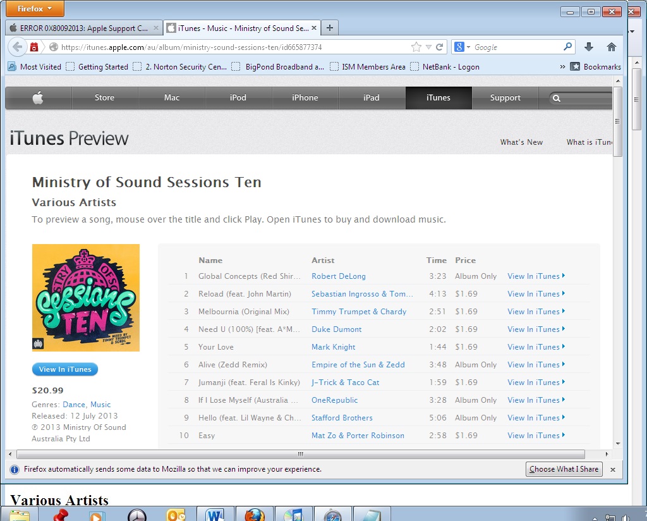Open Microsoft Word from the taskbar
The image size is (647, 521).
(215, 516)
